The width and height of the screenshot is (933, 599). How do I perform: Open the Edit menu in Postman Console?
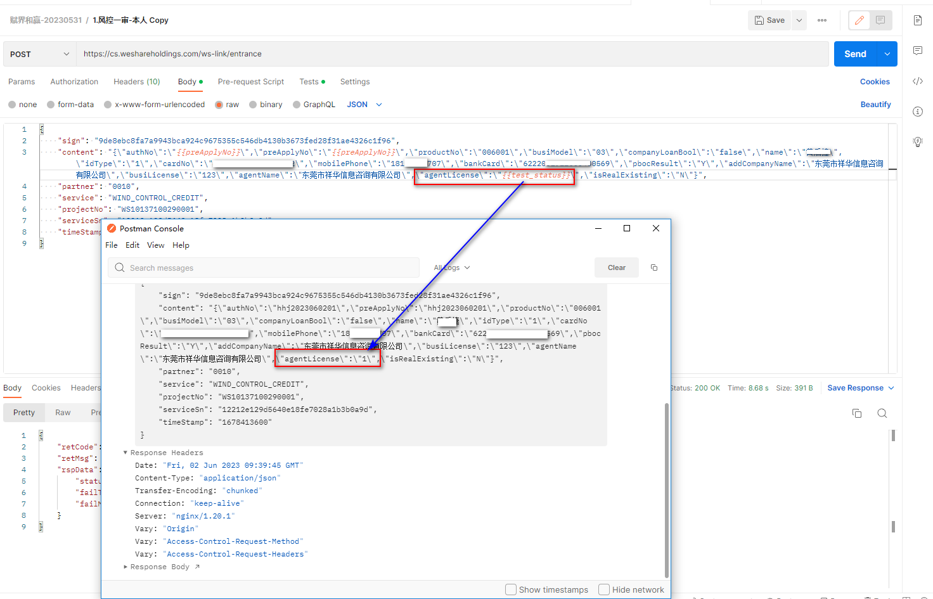click(132, 245)
